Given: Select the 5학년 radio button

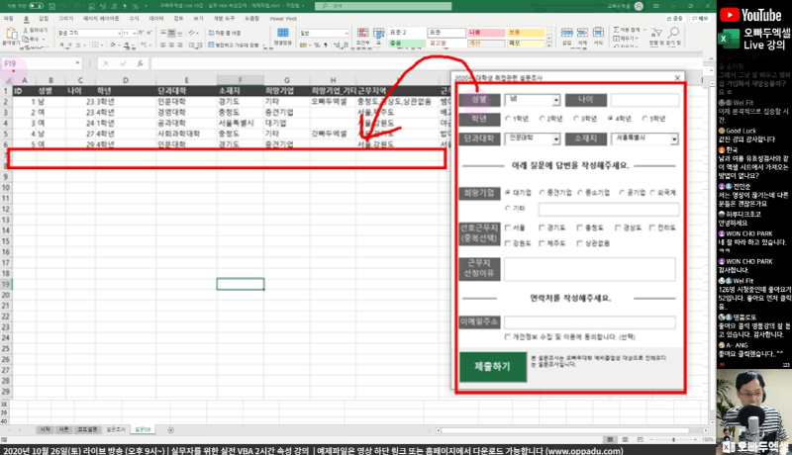Looking at the screenshot, I should point(644,119).
